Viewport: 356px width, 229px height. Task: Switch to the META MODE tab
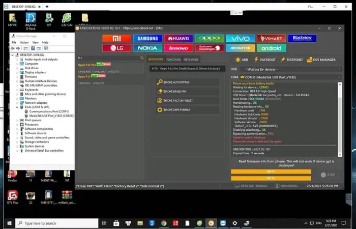191,60
